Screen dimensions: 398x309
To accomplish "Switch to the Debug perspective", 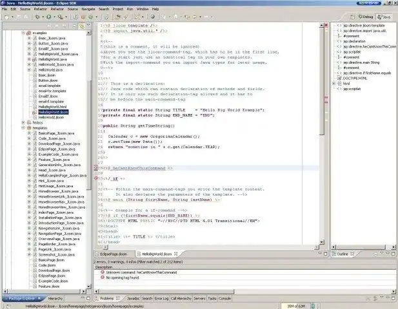I will [x=364, y=17].
